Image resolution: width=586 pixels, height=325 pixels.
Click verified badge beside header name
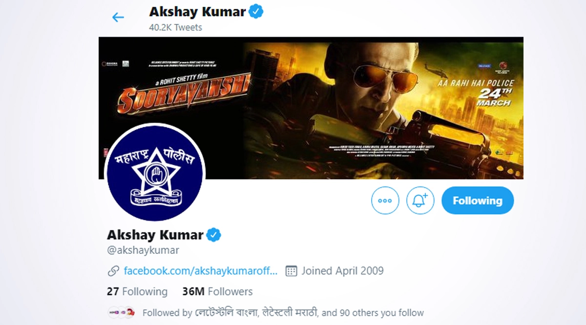[257, 11]
